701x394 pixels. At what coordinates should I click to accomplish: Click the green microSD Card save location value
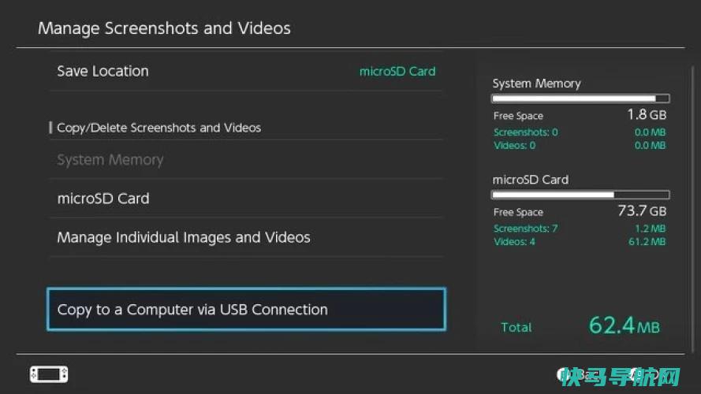click(x=397, y=72)
